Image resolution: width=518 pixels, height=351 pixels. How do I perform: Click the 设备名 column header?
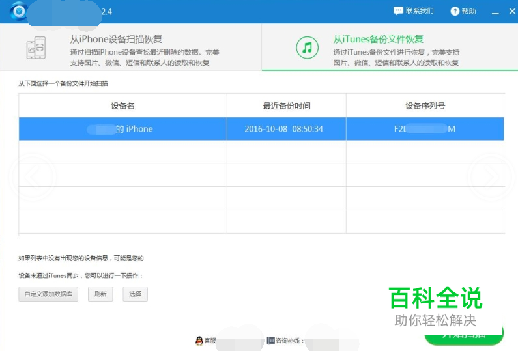[123, 105]
